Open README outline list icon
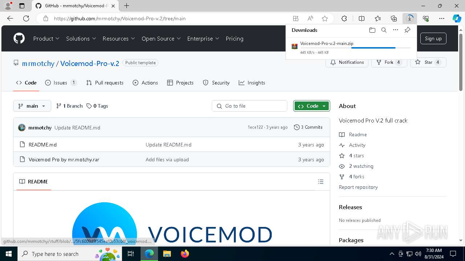 click(x=321, y=182)
